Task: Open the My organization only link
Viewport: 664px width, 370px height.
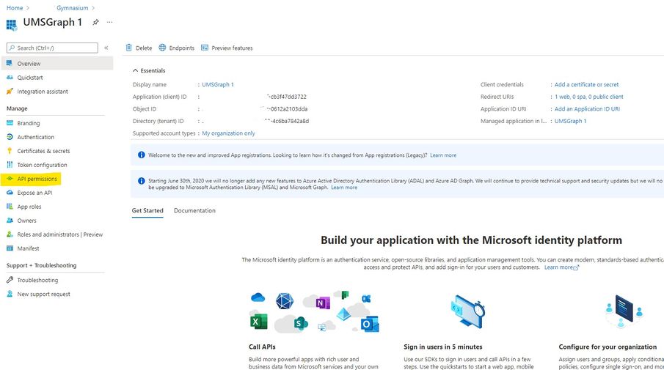Action: click(228, 133)
